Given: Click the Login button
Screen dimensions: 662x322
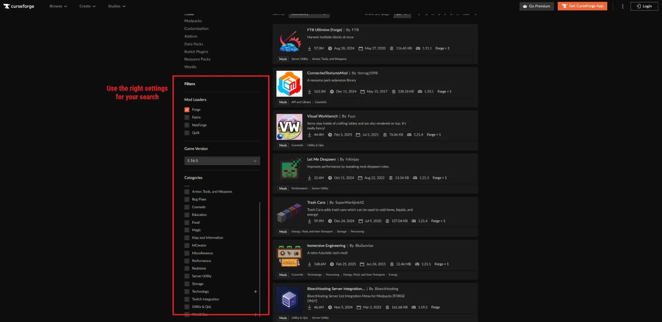Looking at the screenshot, I should (x=644, y=6).
